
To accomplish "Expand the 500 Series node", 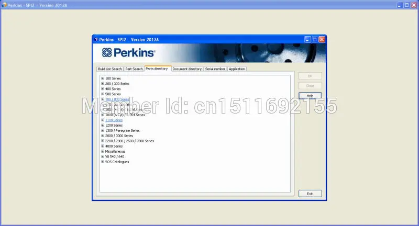I will pyautogui.click(x=103, y=94).
